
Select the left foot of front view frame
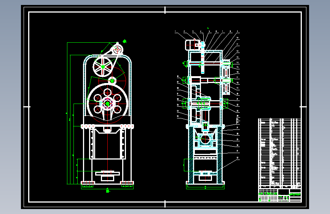click(x=88, y=183)
